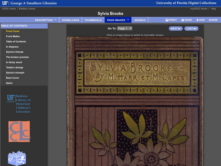Image resolution: width=221 pixels, height=166 pixels.
Task: Select Front Cover in table of contents
Action: point(13,31)
